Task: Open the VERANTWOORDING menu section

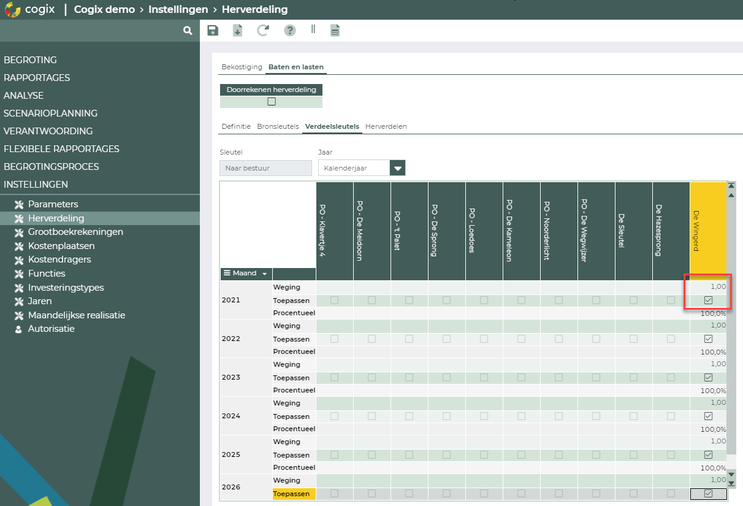Action: [48, 131]
